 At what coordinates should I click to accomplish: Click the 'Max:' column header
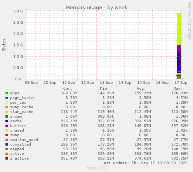[178, 89]
